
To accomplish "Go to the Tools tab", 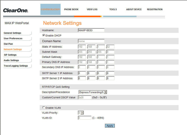I will (x=113, y=9).
